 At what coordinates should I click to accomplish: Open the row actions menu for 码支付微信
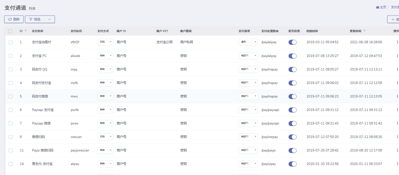point(397,96)
